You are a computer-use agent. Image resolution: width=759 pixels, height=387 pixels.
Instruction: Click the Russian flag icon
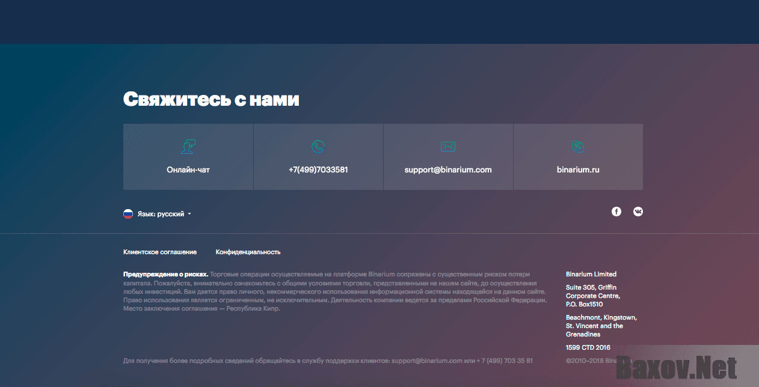pos(128,214)
